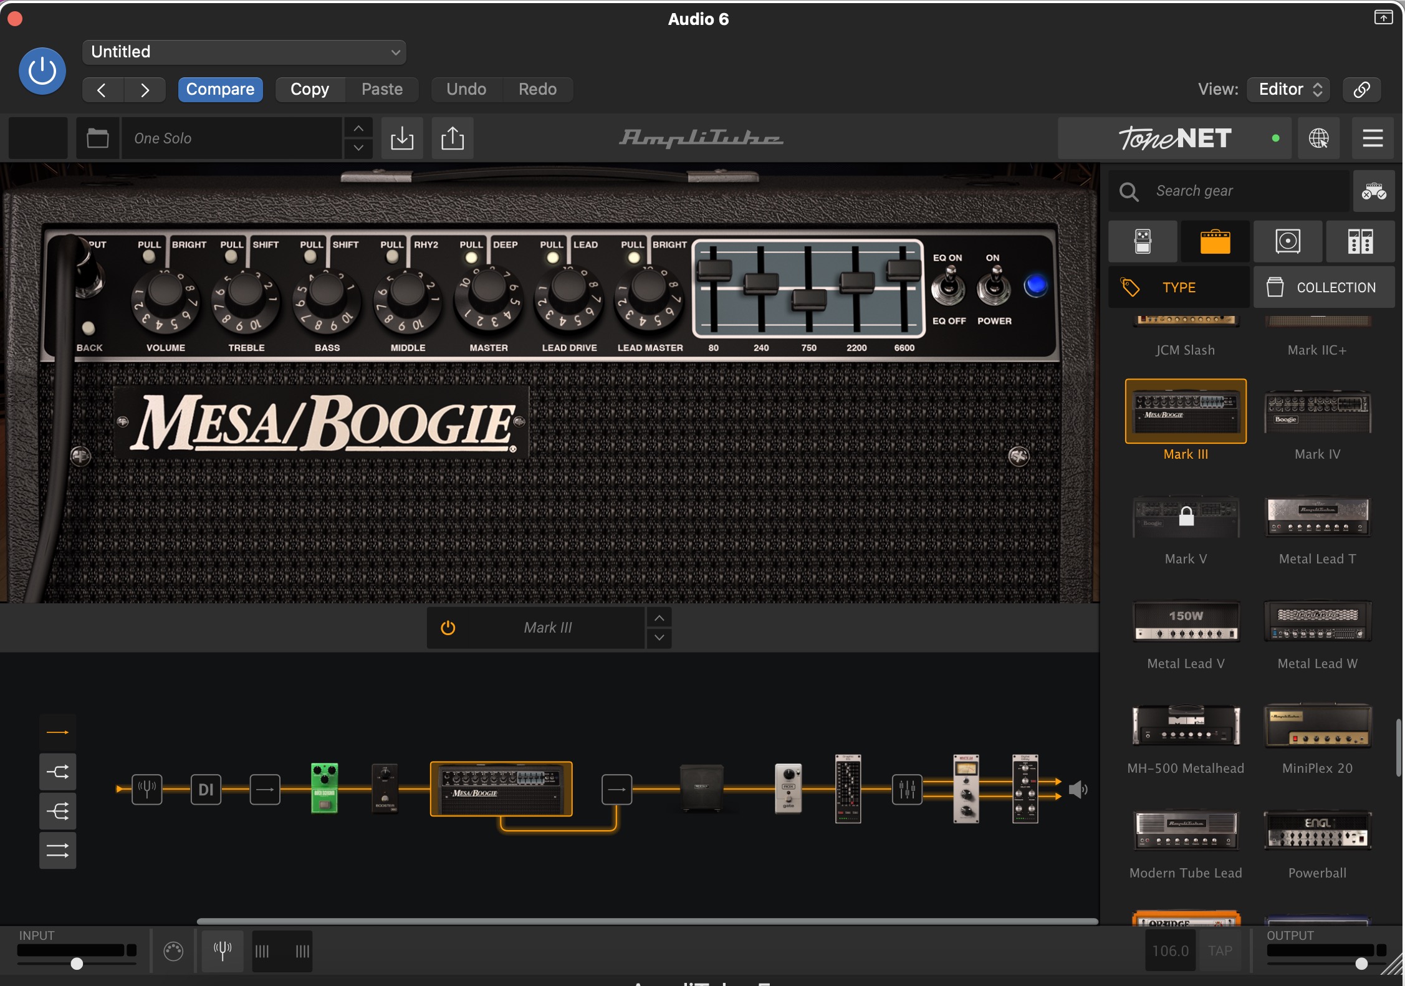Click the globe web icon
1405x986 pixels.
(1318, 138)
